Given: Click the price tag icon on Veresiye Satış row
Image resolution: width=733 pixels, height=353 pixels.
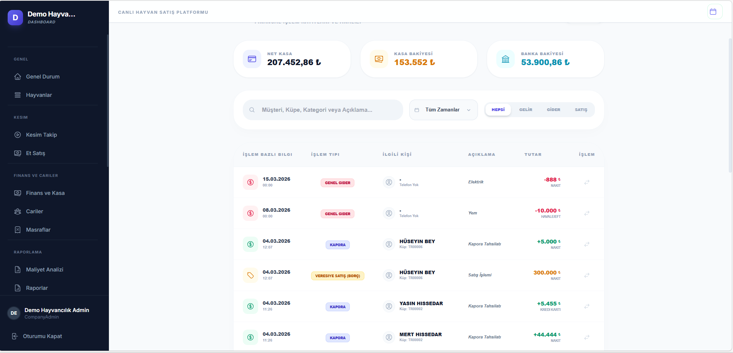Looking at the screenshot, I should click(250, 275).
